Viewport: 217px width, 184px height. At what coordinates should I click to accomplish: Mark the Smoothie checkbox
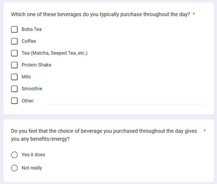click(14, 89)
